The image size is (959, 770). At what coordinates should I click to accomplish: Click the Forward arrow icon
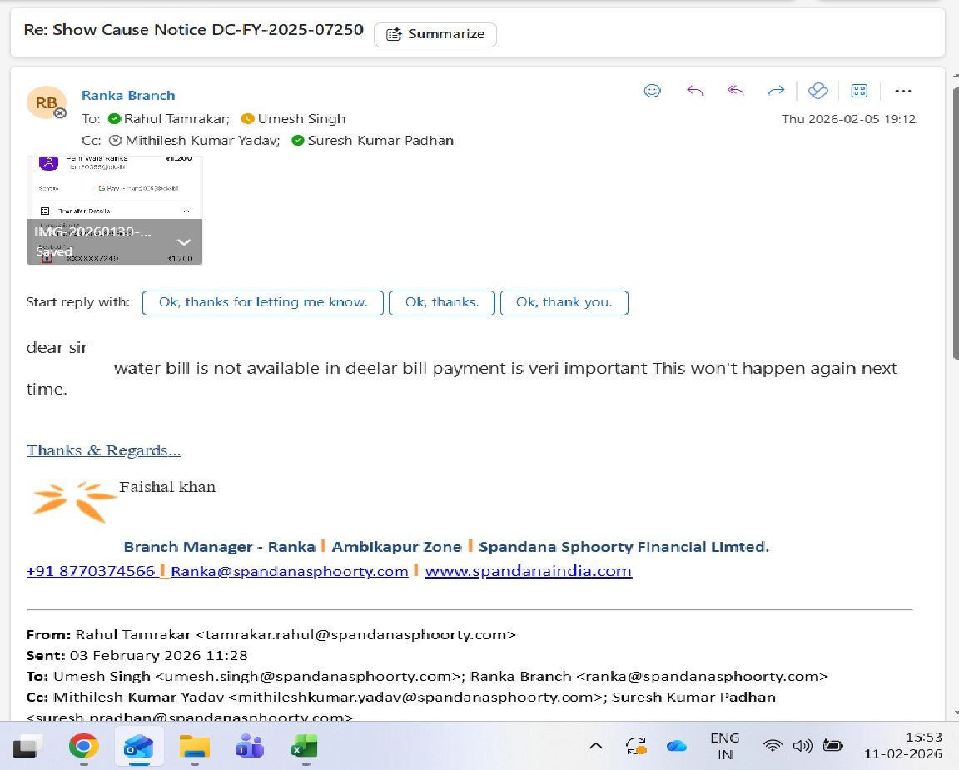pos(776,91)
